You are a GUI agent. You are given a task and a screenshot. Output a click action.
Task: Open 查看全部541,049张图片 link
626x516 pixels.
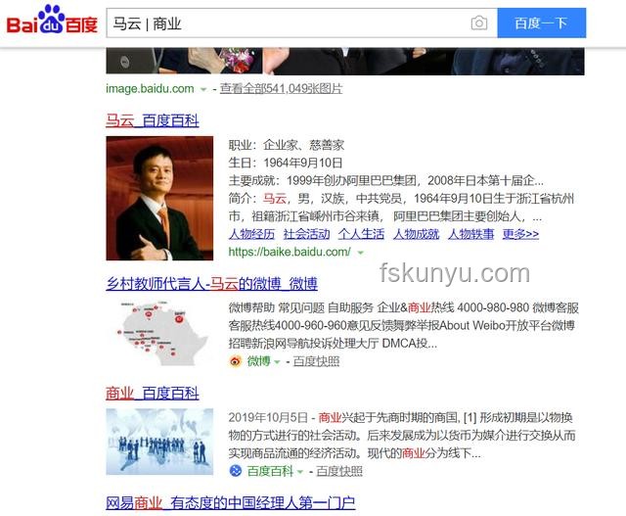coord(281,88)
